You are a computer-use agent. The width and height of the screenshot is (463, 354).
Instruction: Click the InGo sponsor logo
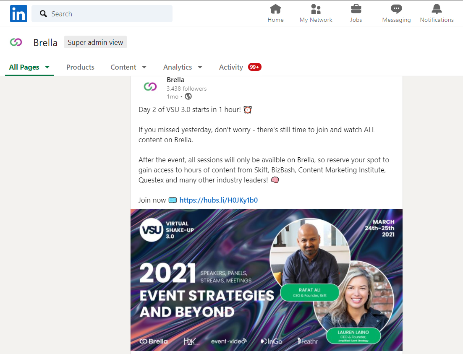pyautogui.click(x=271, y=341)
